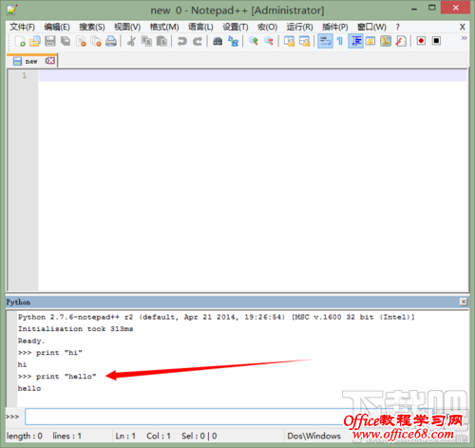Click 'Sel : 0 | 0' in status bar

[199, 436]
